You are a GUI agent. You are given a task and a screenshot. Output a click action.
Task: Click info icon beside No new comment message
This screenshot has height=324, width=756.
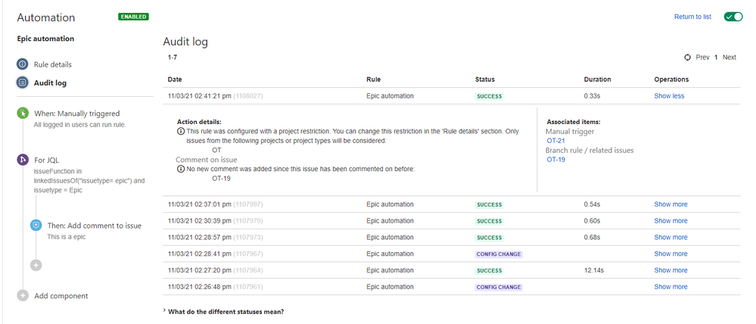181,170
